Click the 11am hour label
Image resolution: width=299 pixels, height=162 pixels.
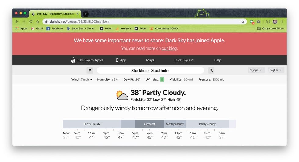[92, 133]
